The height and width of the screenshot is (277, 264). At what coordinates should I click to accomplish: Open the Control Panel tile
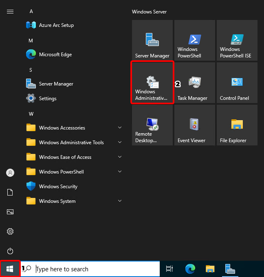[237, 82]
